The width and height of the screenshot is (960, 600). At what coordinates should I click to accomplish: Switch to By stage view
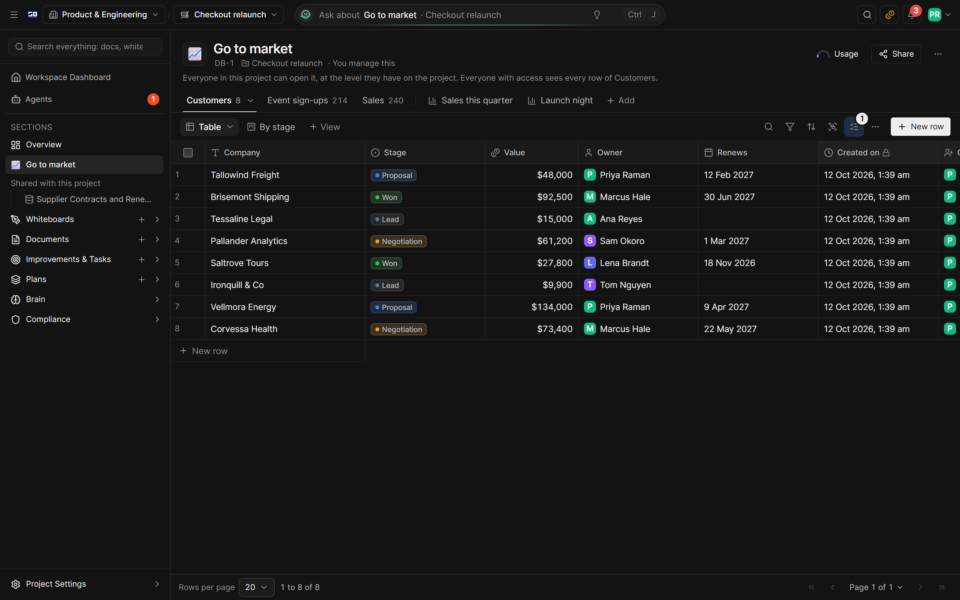271,127
